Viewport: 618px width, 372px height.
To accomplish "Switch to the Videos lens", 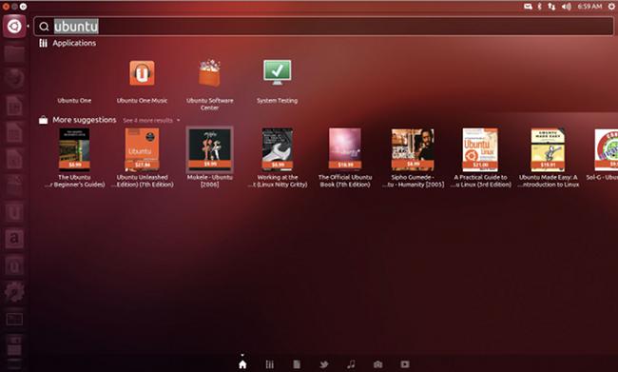I will [x=405, y=364].
